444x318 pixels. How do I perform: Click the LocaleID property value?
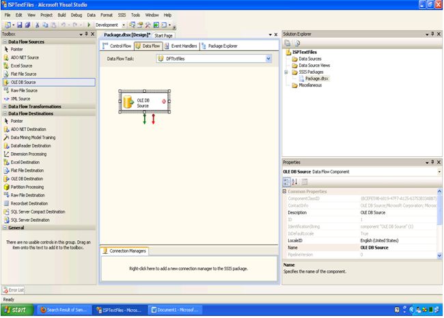point(398,240)
